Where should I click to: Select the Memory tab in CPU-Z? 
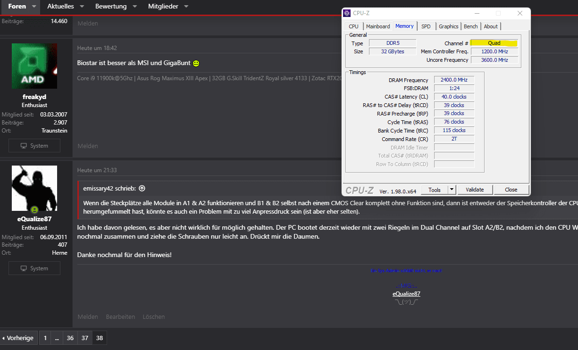404,26
